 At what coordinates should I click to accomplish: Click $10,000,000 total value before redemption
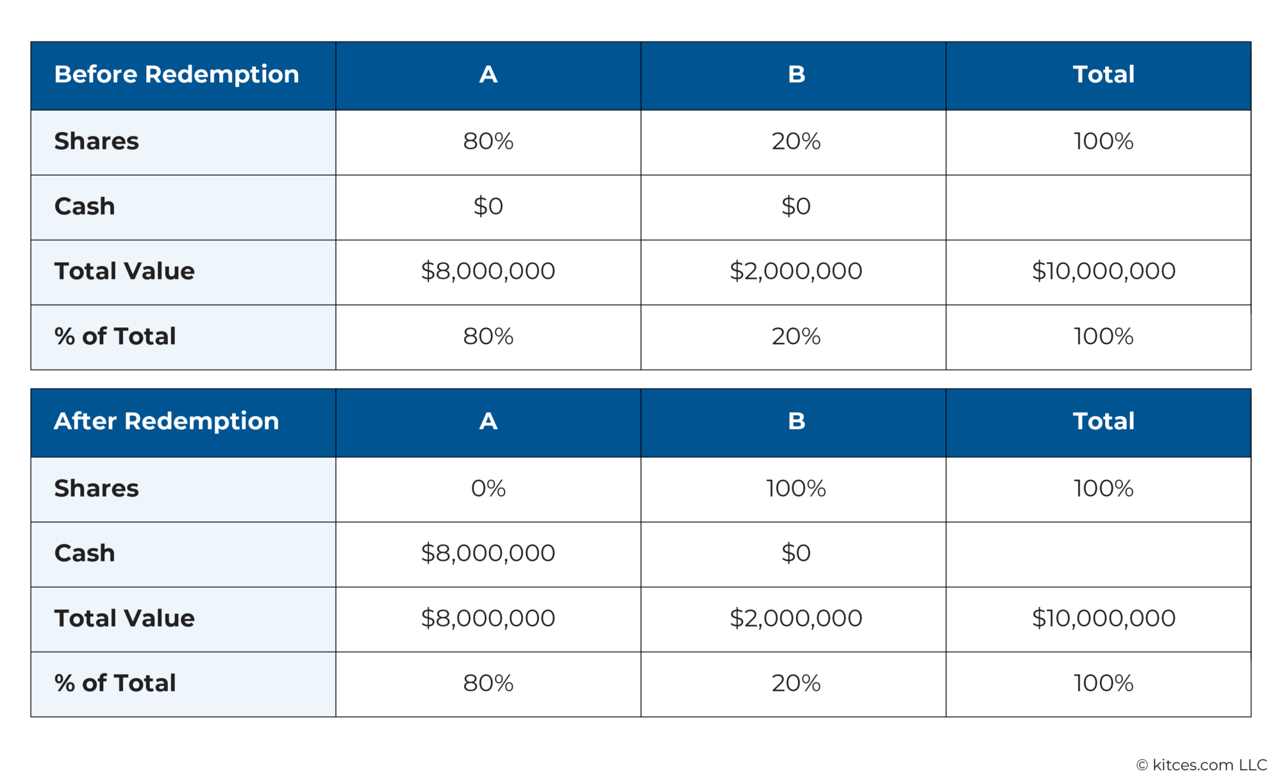tap(1103, 272)
